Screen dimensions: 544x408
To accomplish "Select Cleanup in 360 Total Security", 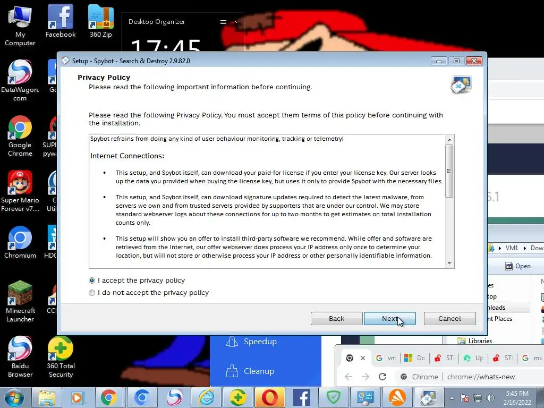I will tap(251, 371).
